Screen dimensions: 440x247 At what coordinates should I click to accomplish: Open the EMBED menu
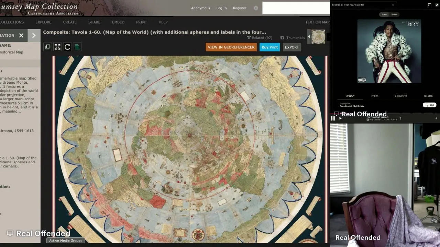[118, 22]
